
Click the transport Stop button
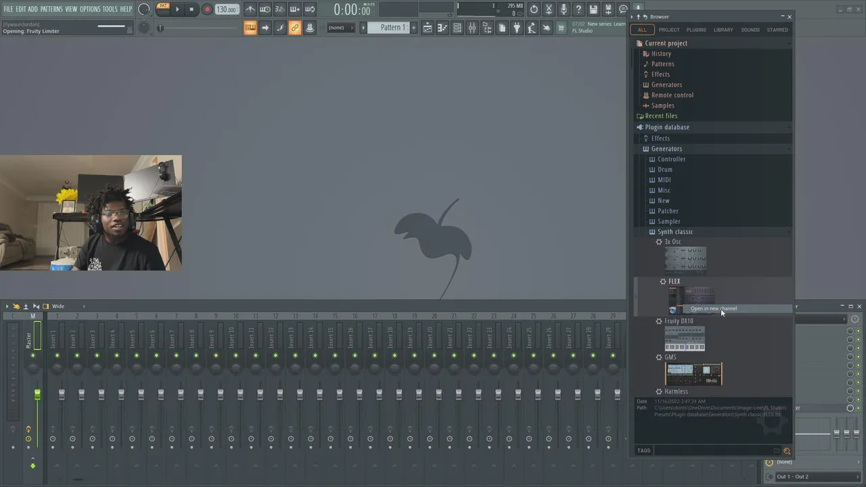(x=191, y=9)
